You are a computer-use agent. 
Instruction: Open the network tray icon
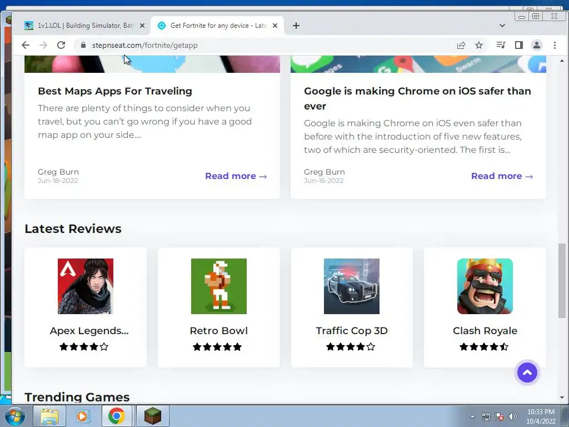point(486,416)
